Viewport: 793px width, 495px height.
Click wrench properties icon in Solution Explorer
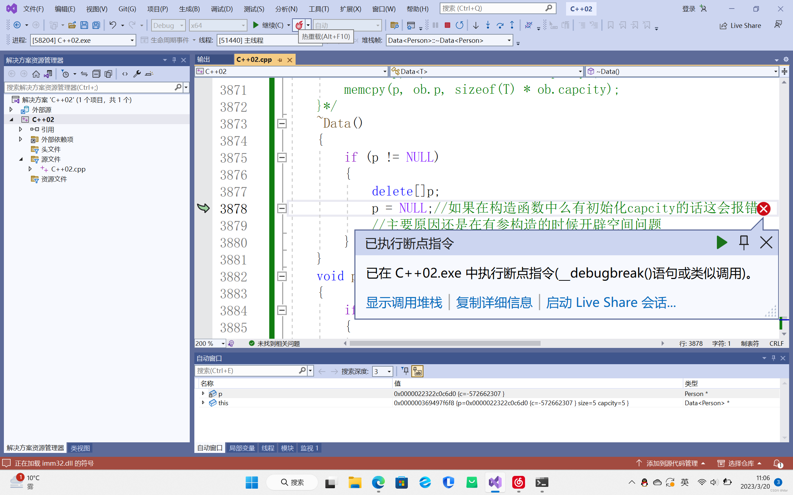(137, 74)
